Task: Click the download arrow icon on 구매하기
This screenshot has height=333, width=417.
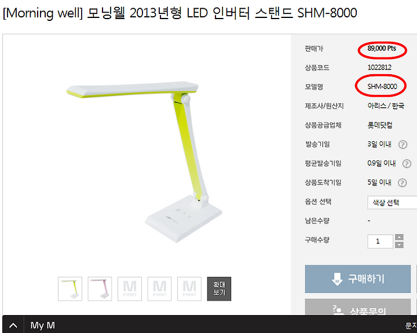Action: pos(337,279)
